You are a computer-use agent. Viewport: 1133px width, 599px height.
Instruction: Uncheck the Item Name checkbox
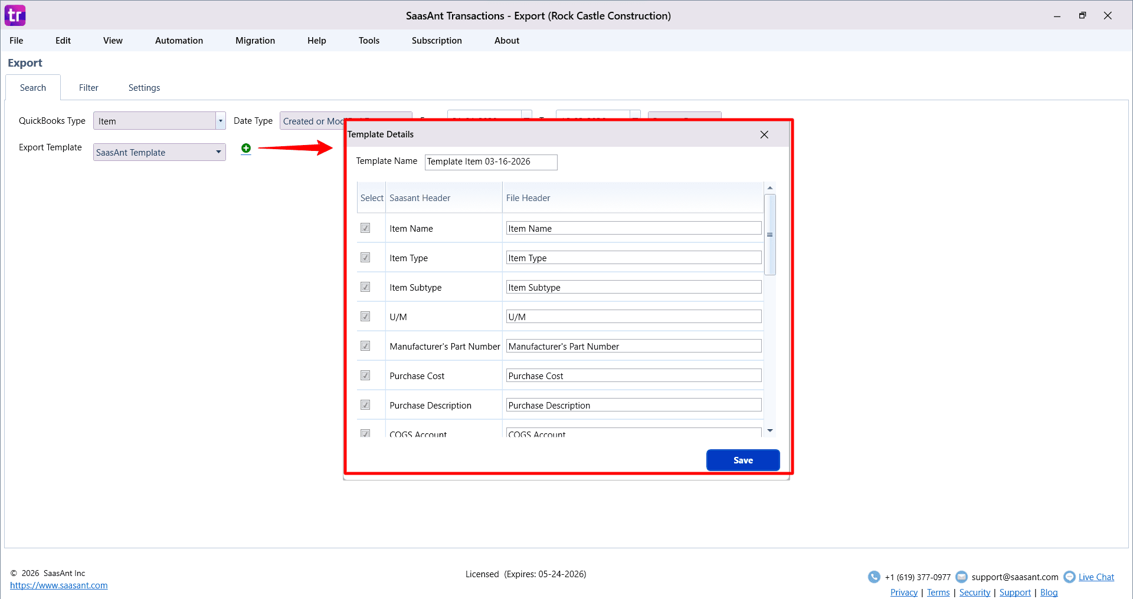pyautogui.click(x=365, y=228)
